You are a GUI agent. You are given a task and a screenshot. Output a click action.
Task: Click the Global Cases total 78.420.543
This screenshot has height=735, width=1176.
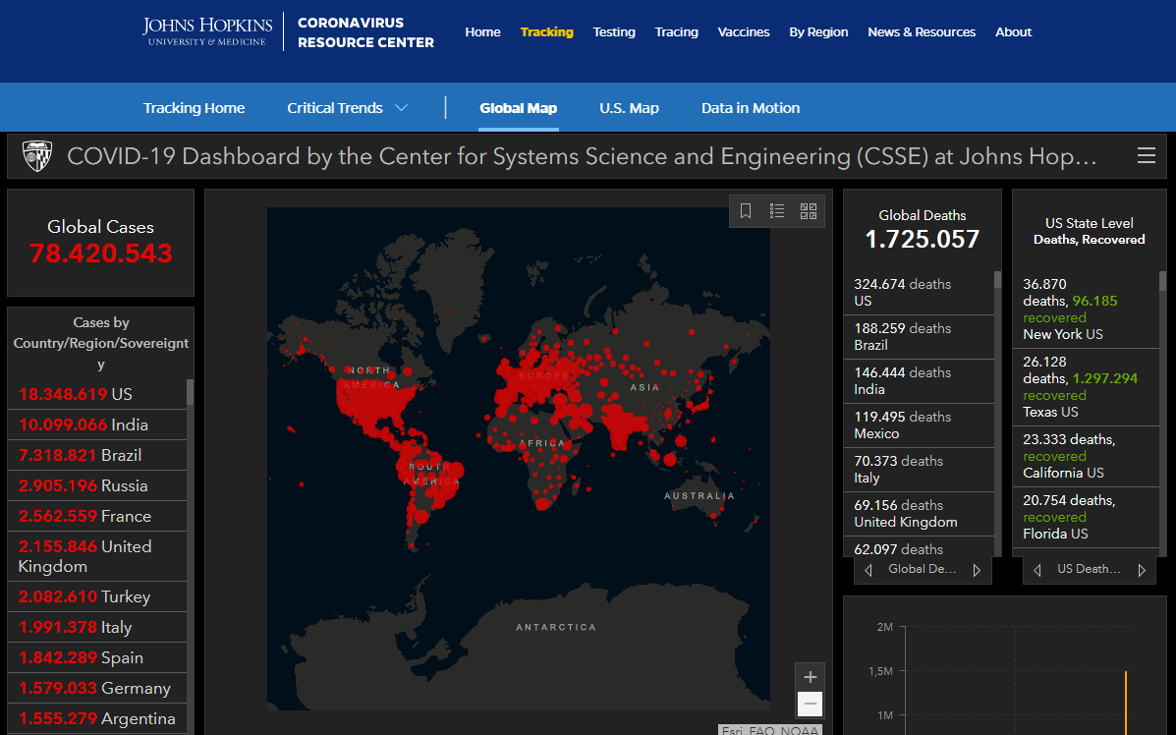(x=100, y=254)
